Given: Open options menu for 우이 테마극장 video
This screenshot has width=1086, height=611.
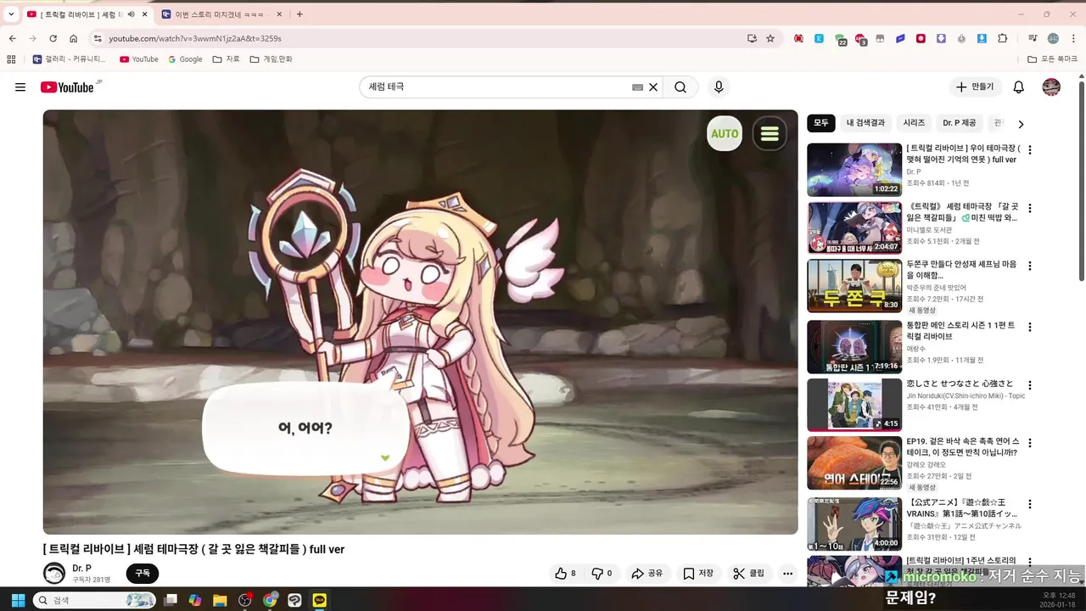Looking at the screenshot, I should (x=1030, y=150).
